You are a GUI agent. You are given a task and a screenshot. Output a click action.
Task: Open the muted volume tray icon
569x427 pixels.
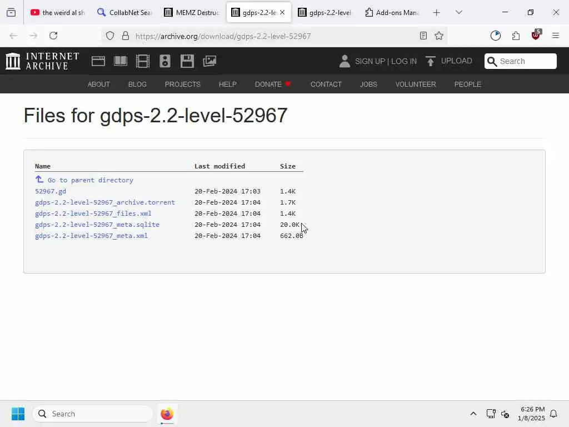(505, 414)
